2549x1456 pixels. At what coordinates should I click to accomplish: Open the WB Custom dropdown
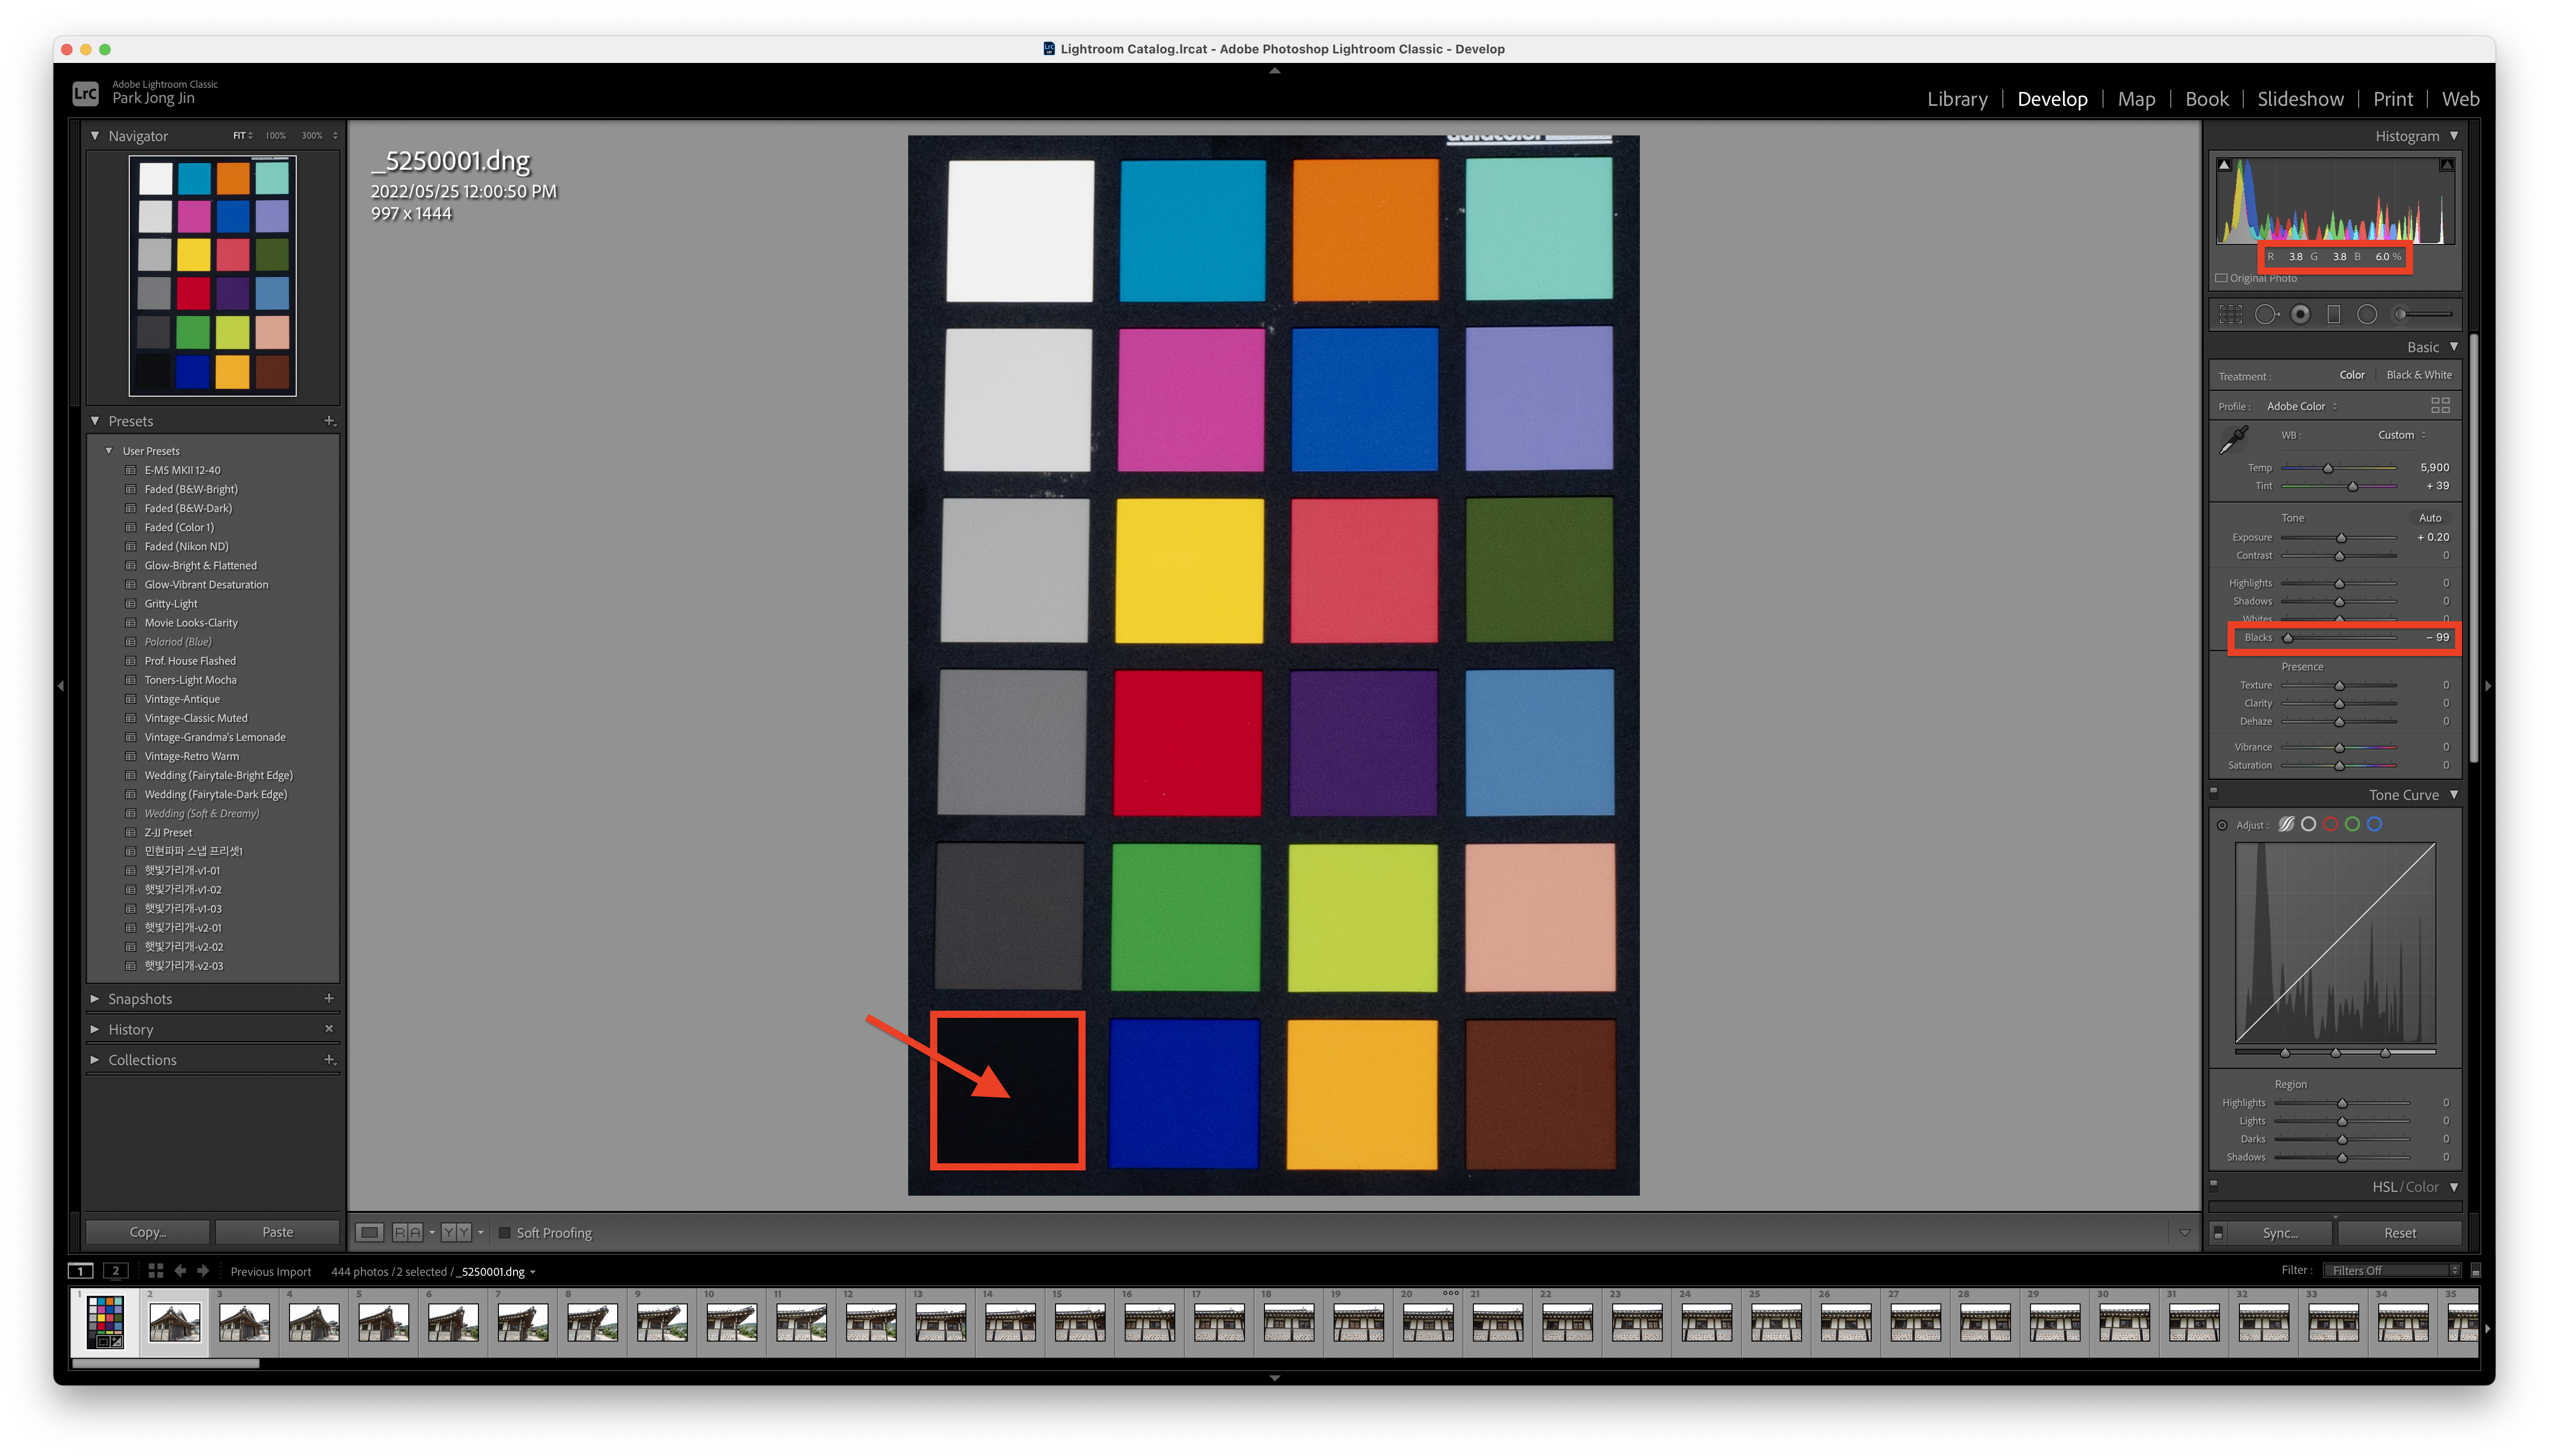(2401, 435)
